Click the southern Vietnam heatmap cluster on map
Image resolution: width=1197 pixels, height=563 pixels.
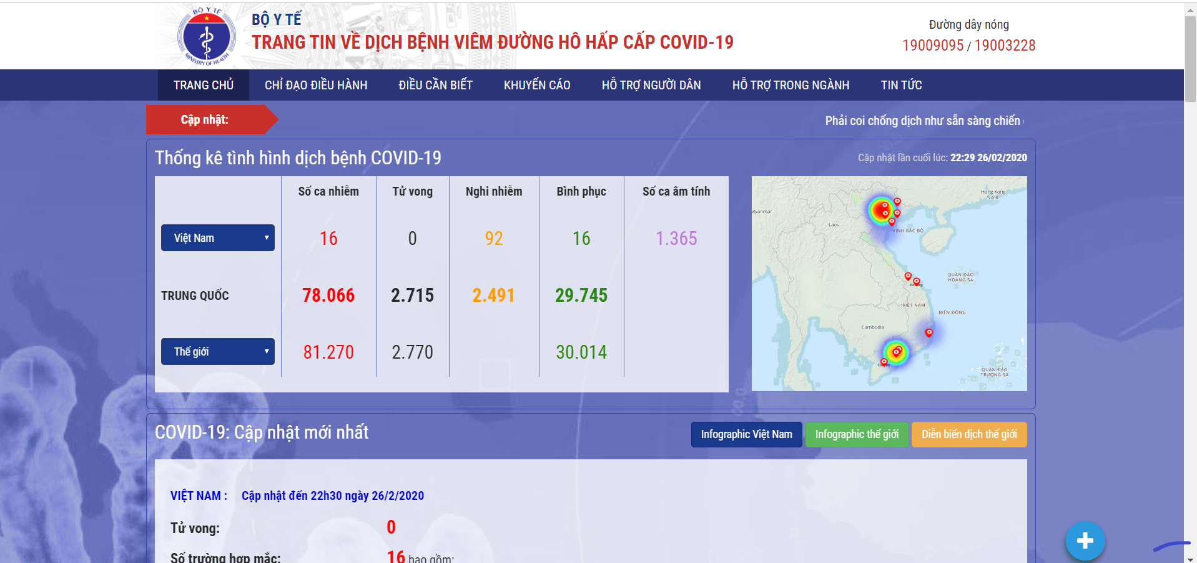[x=895, y=352]
